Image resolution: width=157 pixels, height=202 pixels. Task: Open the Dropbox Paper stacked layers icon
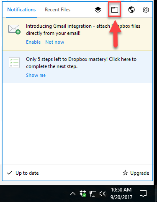tap(98, 10)
